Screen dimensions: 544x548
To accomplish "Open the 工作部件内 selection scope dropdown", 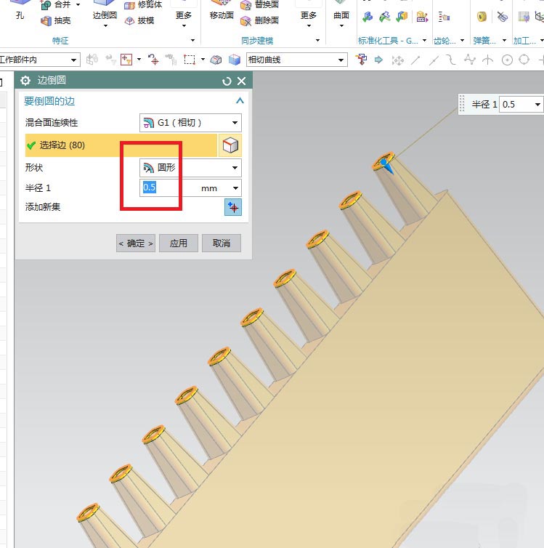I will 73,60.
